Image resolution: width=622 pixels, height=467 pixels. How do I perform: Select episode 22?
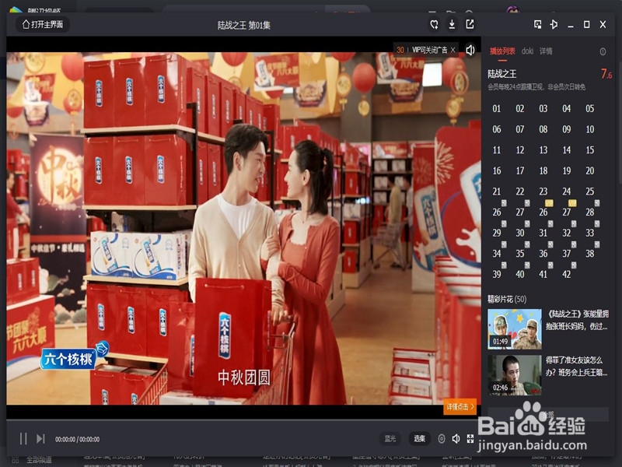(520, 191)
